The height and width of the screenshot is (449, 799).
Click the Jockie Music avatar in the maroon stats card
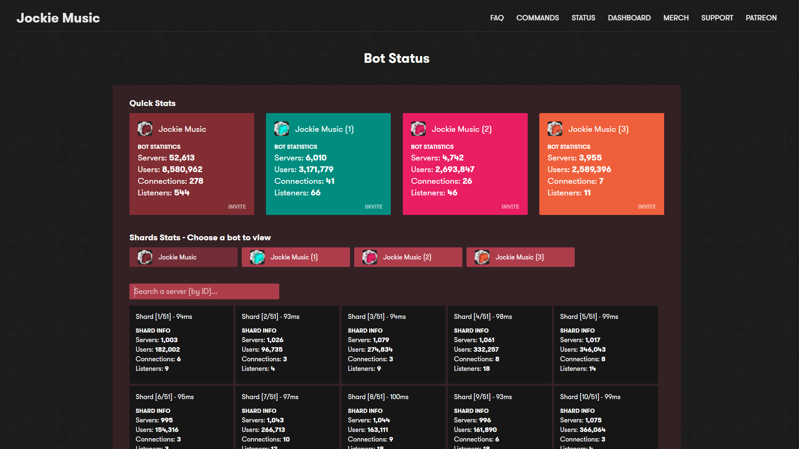[x=145, y=129]
